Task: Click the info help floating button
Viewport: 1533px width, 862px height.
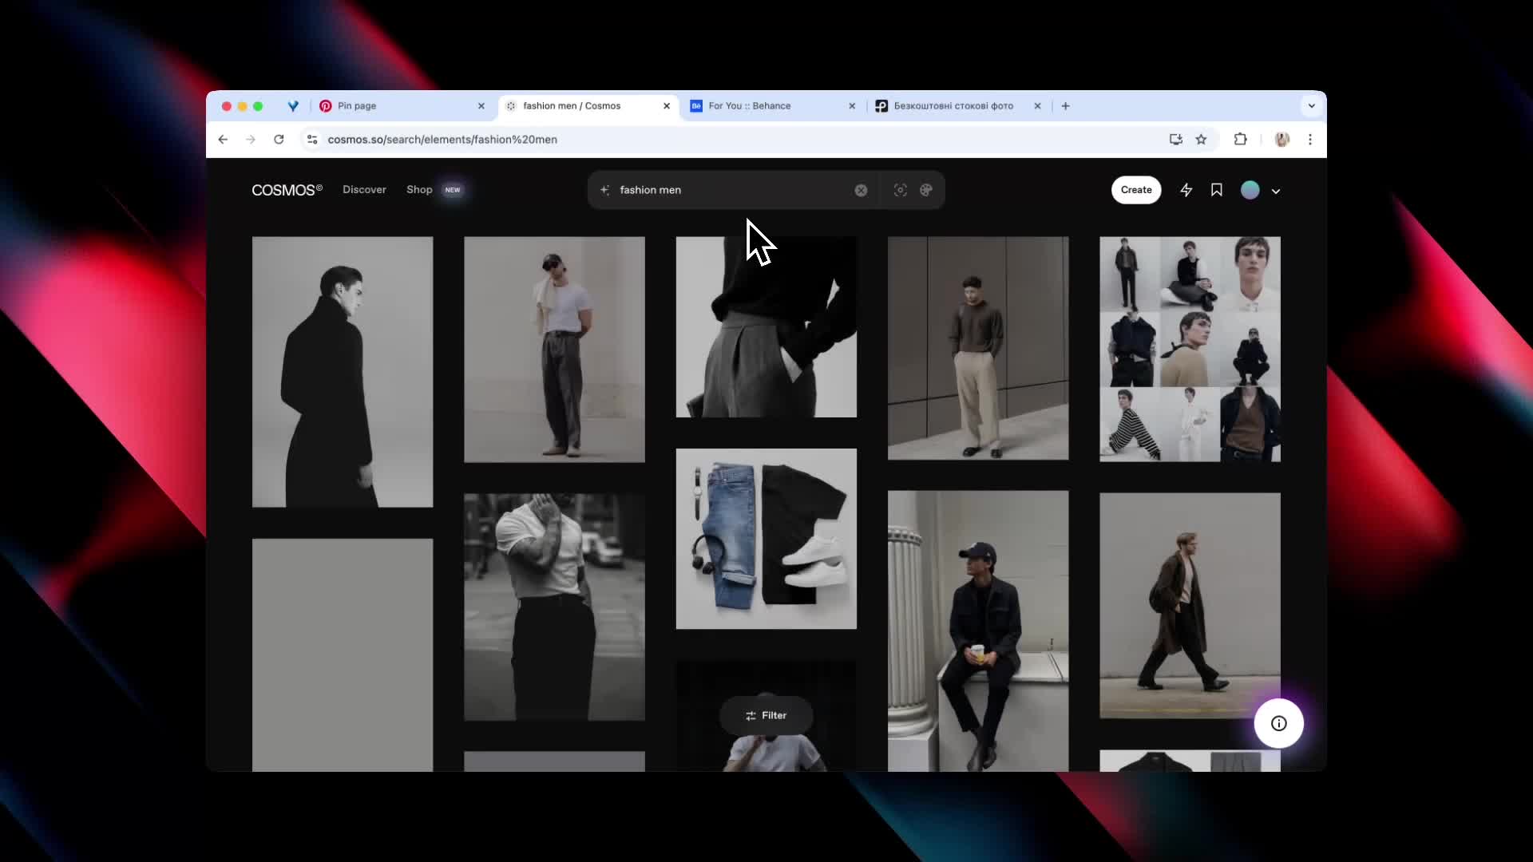Action: coord(1278,723)
